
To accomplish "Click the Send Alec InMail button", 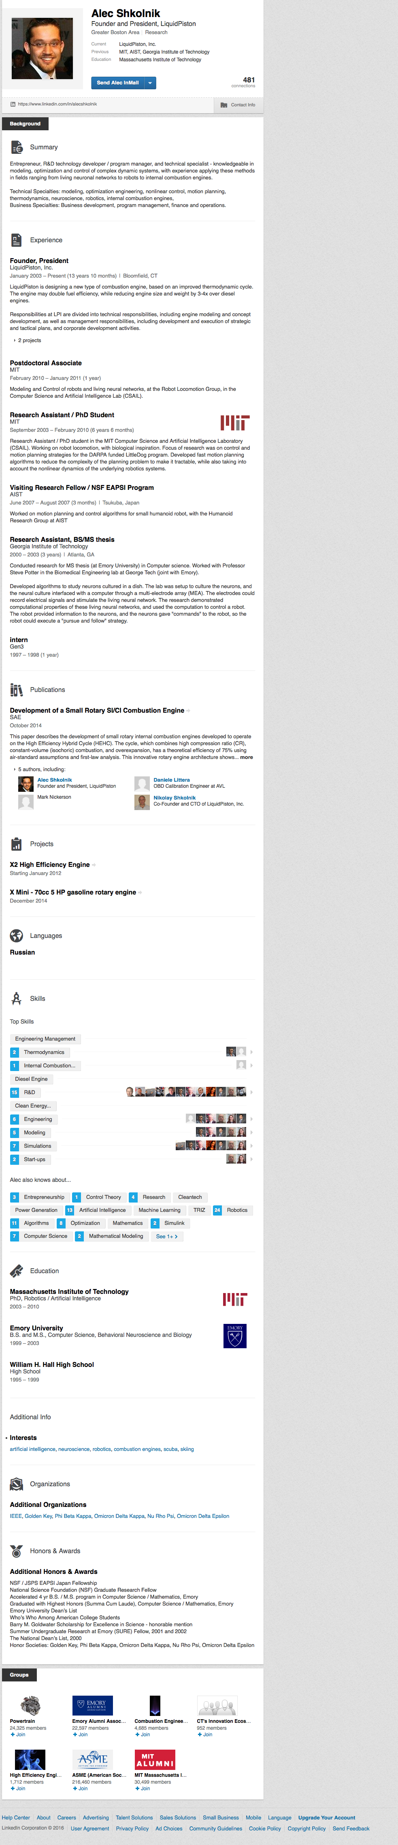I will coord(118,82).
